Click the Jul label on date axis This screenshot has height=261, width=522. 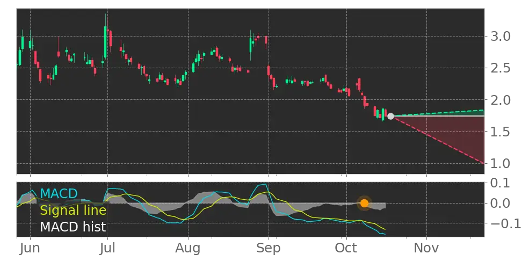[x=107, y=248]
